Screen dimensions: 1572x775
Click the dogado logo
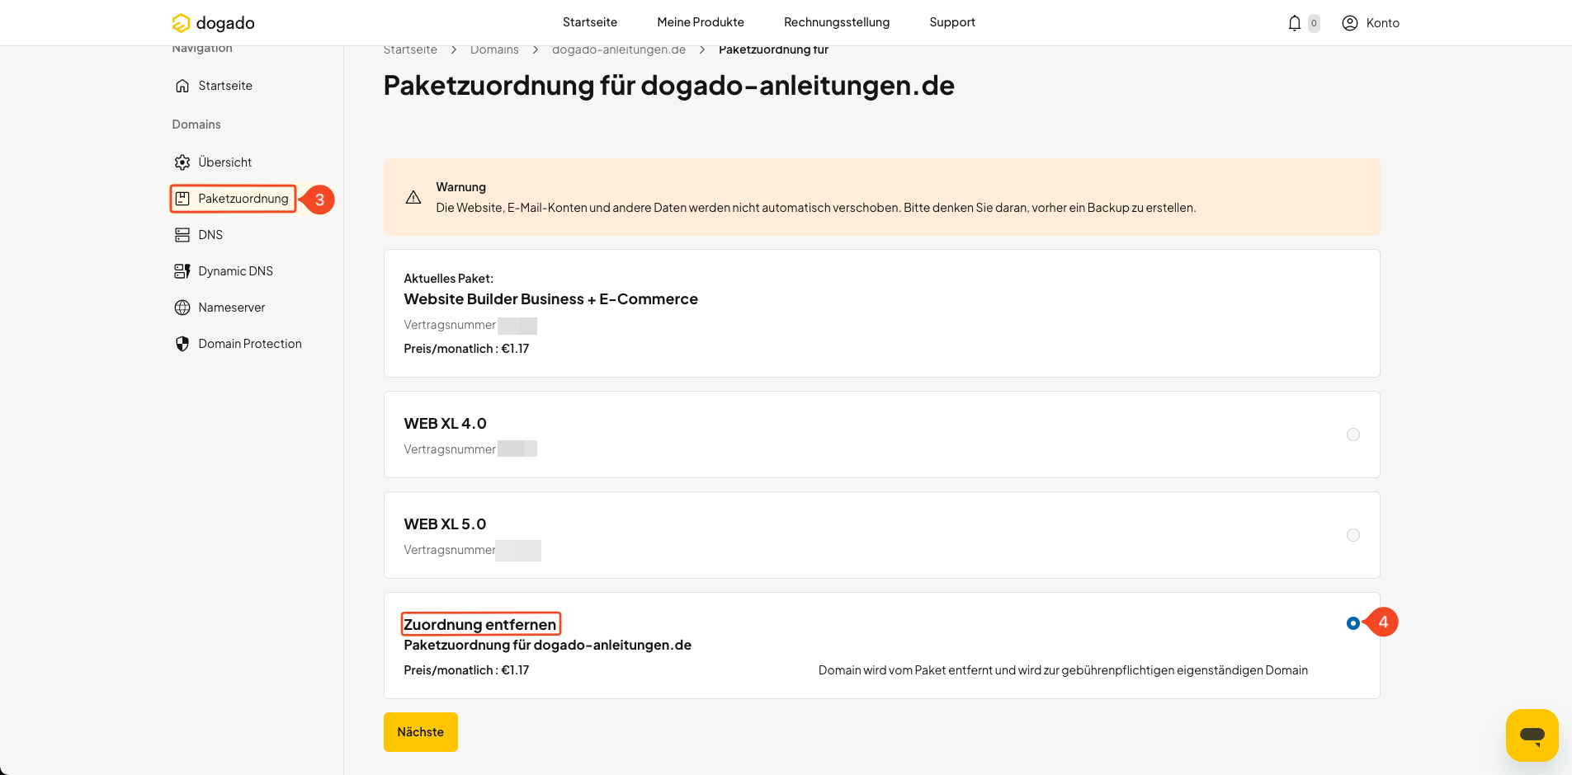[213, 22]
